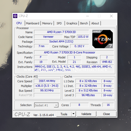131x131 pixels.
Task: Select the processor name field AMD Ryzen 7 5700X3D
Action: [x=62, y=32]
